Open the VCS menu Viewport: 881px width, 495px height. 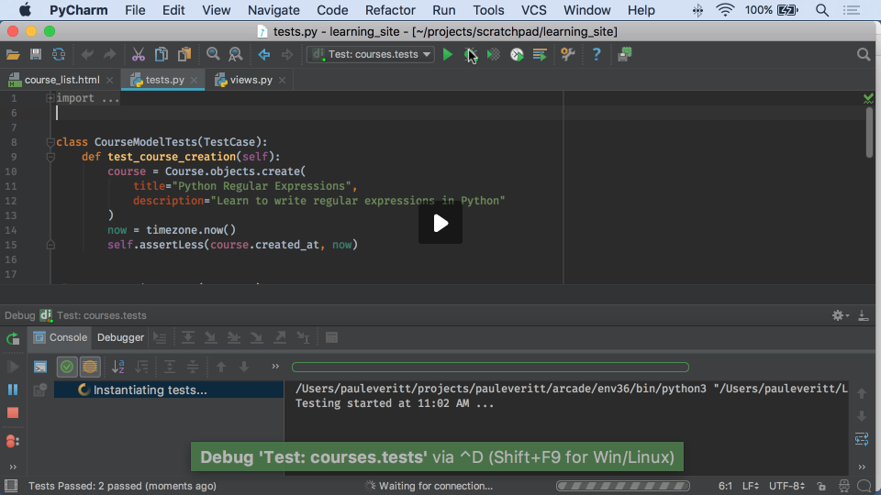pos(533,10)
